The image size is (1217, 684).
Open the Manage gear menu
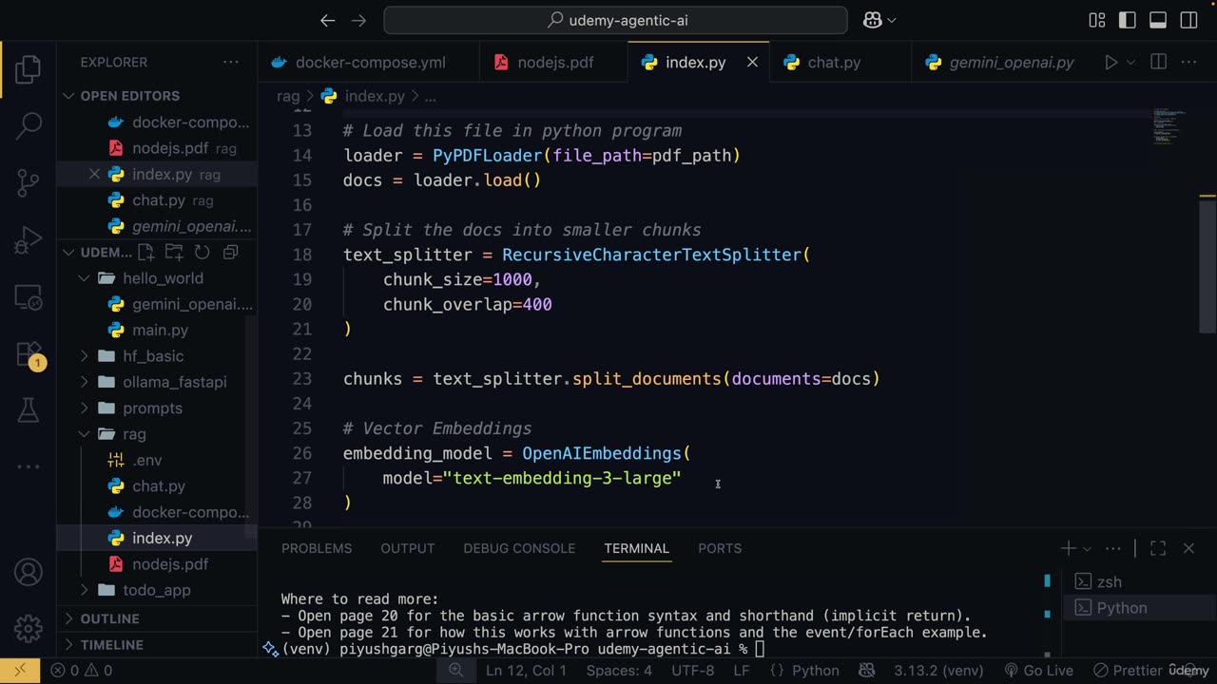pyautogui.click(x=29, y=628)
